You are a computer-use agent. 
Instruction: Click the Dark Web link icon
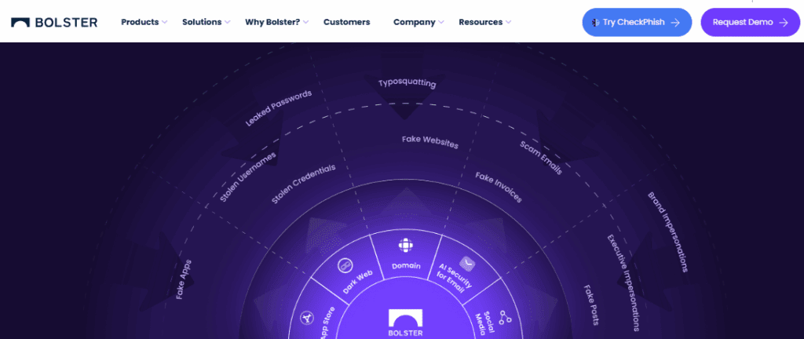pos(345,265)
